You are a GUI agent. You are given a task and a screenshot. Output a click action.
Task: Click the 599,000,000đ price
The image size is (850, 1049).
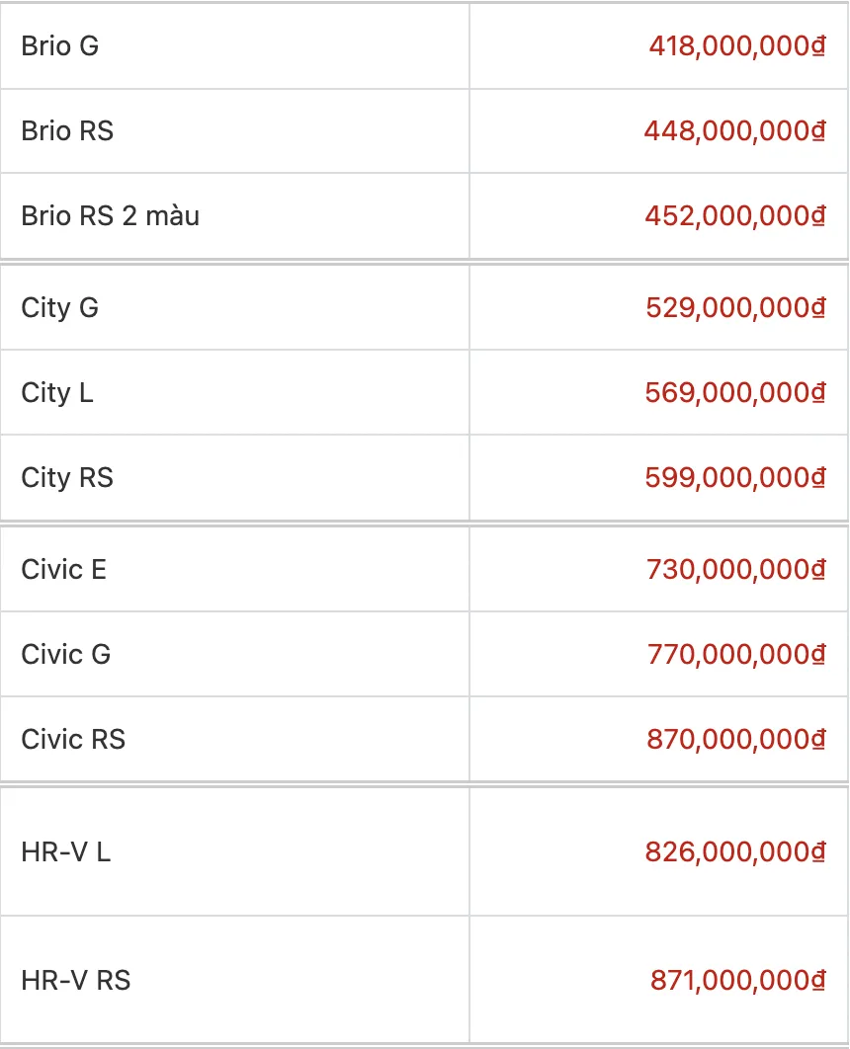pyautogui.click(x=736, y=477)
